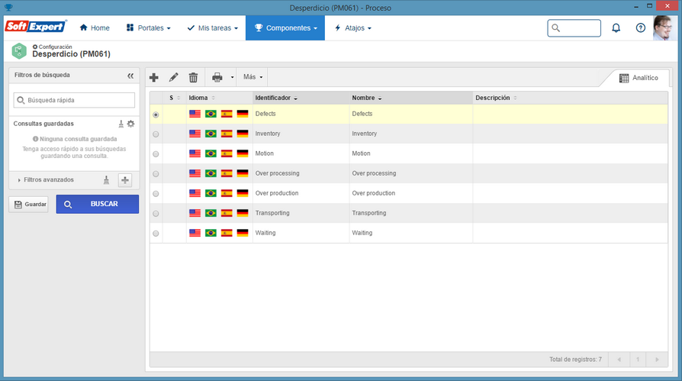The width and height of the screenshot is (682, 381).
Task: Click the clear saved queries broom icon
Action: (x=121, y=124)
